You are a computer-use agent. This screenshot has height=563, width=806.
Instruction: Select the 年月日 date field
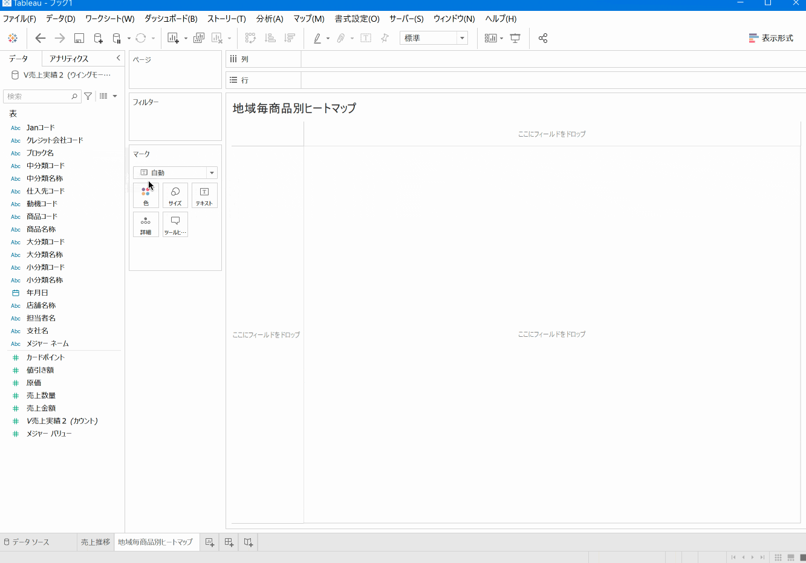point(37,293)
